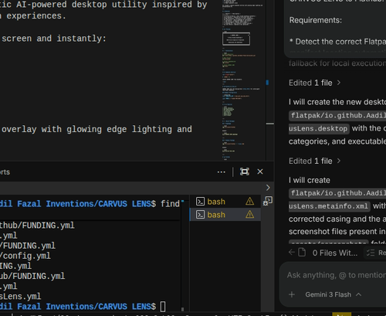Click the plus icon to add context
This screenshot has width=386, height=316.
[292, 294]
